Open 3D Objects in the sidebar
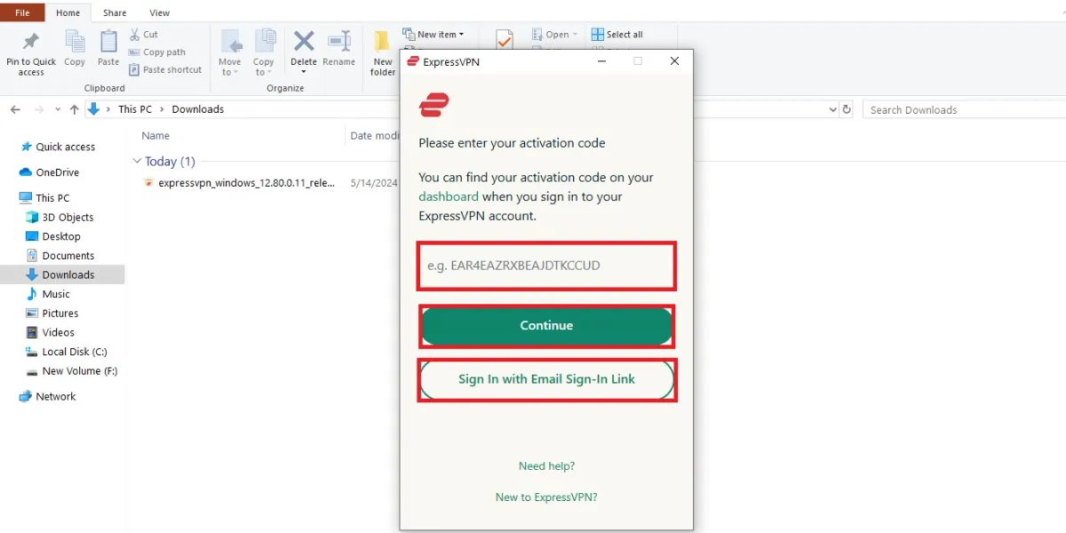 click(x=60, y=217)
